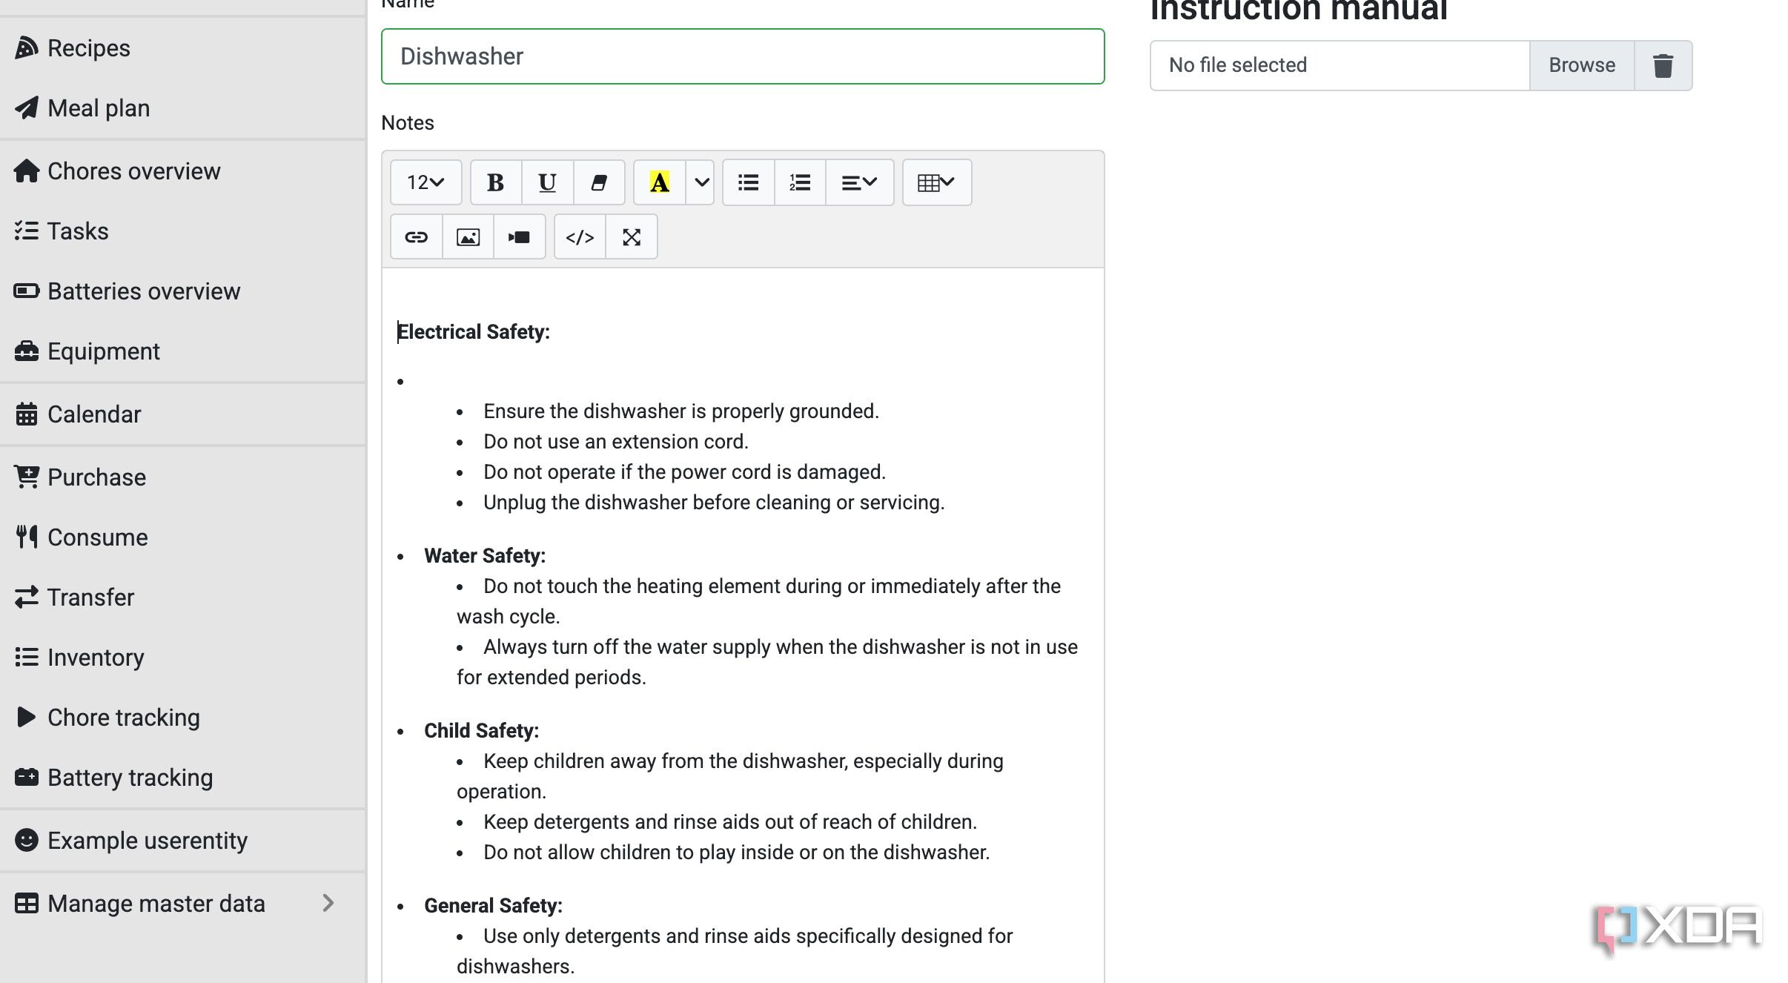The height and width of the screenshot is (983, 1788).
Task: Open the Calendar sidebar link
Action: (x=183, y=414)
